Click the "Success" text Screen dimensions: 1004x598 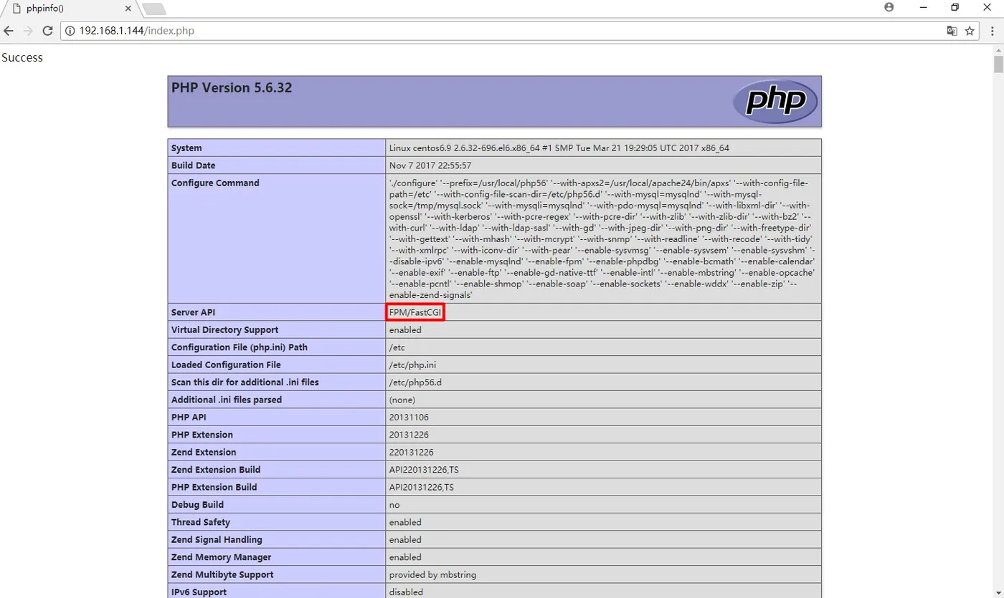pos(22,58)
